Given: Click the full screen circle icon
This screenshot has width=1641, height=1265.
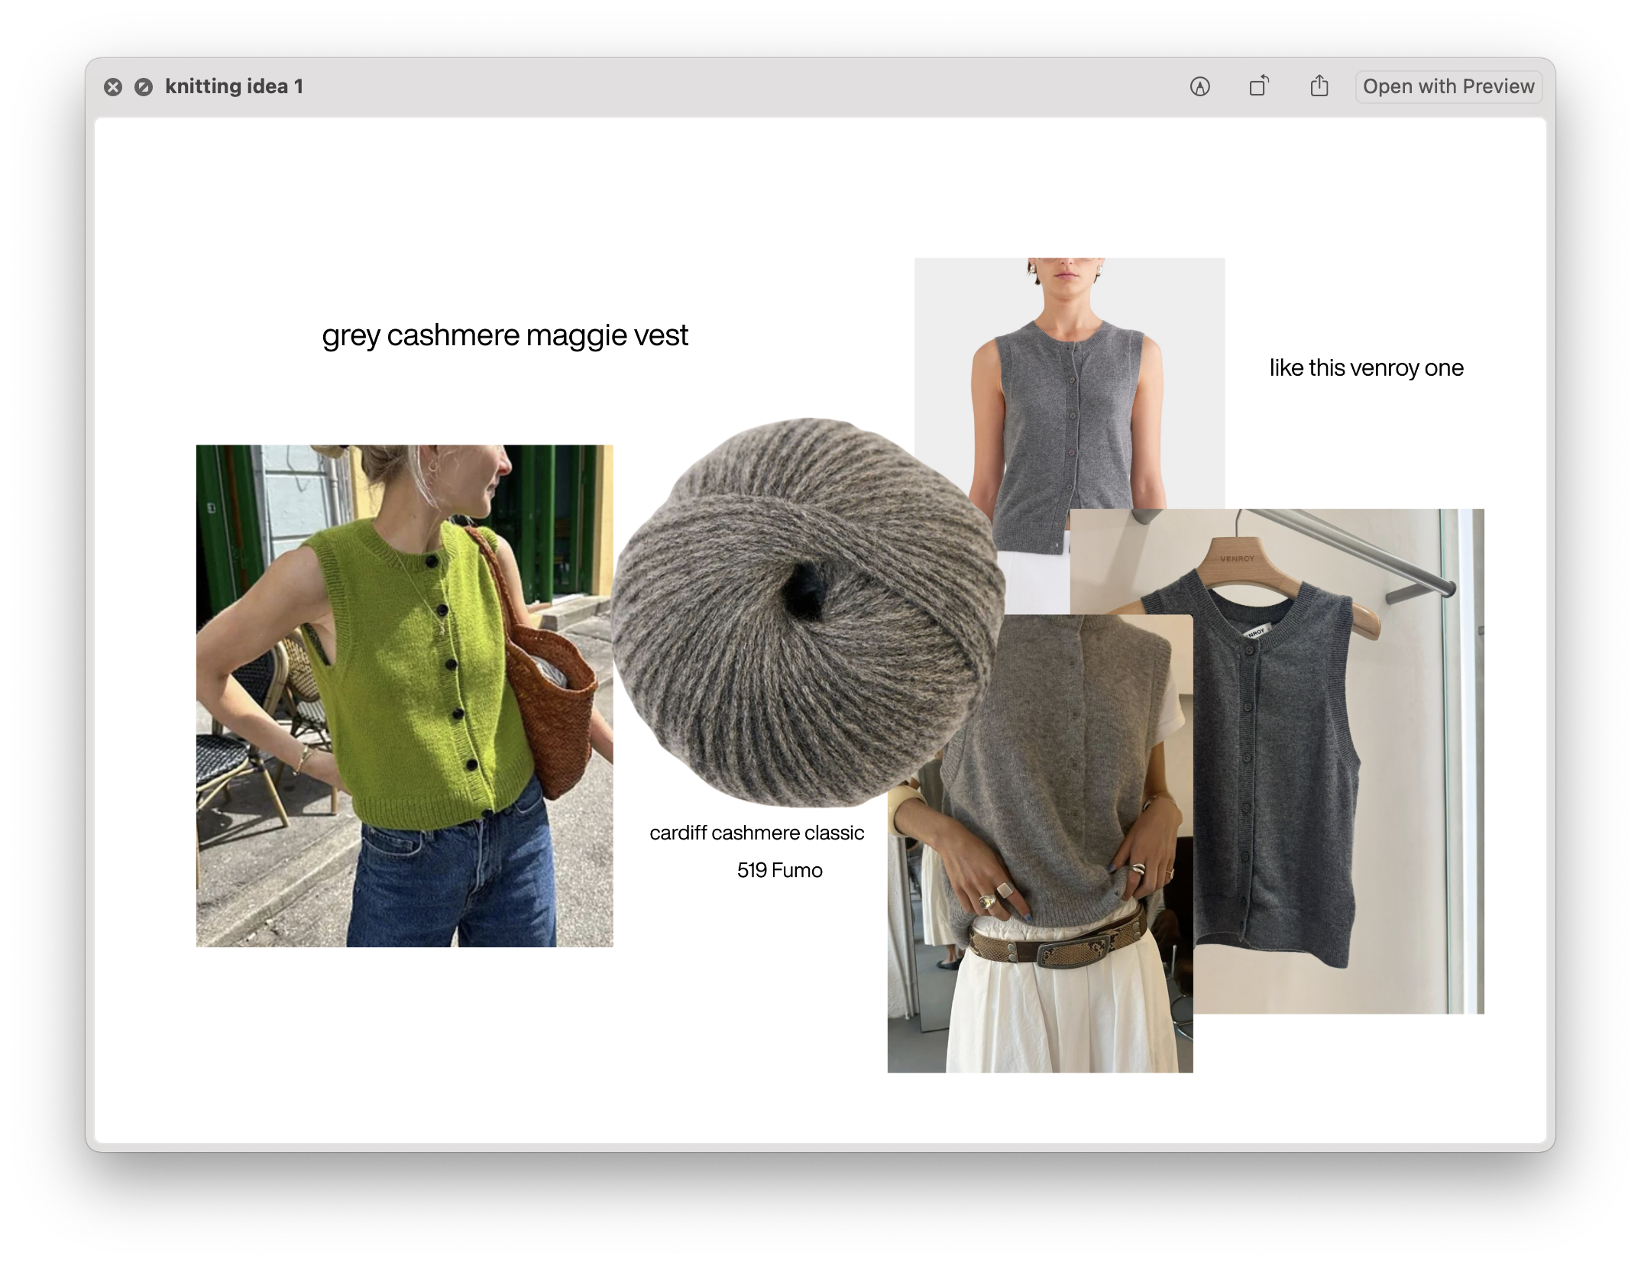Looking at the screenshot, I should pos(144,87).
